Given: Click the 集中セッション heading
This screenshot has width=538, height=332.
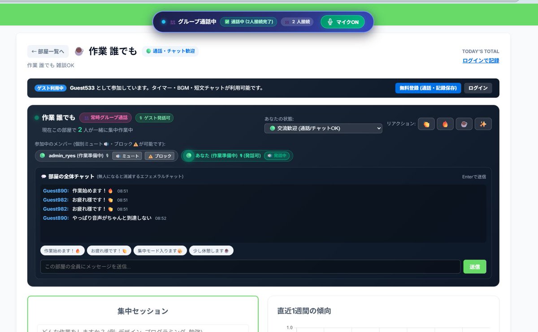Looking at the screenshot, I should [x=143, y=311].
